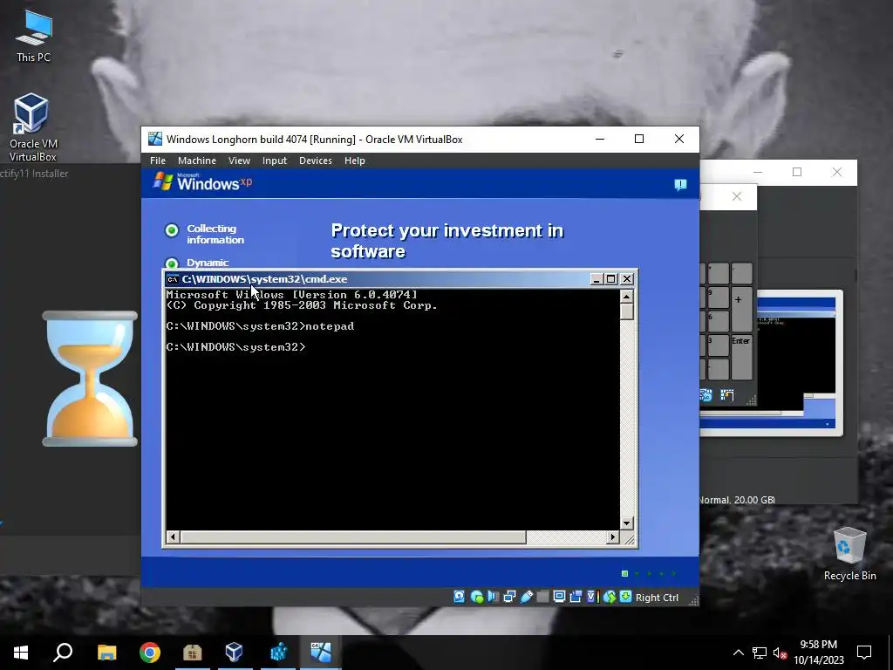Click the command prompt text area
Image resolution: width=893 pixels, height=670 pixels.
coord(392,410)
